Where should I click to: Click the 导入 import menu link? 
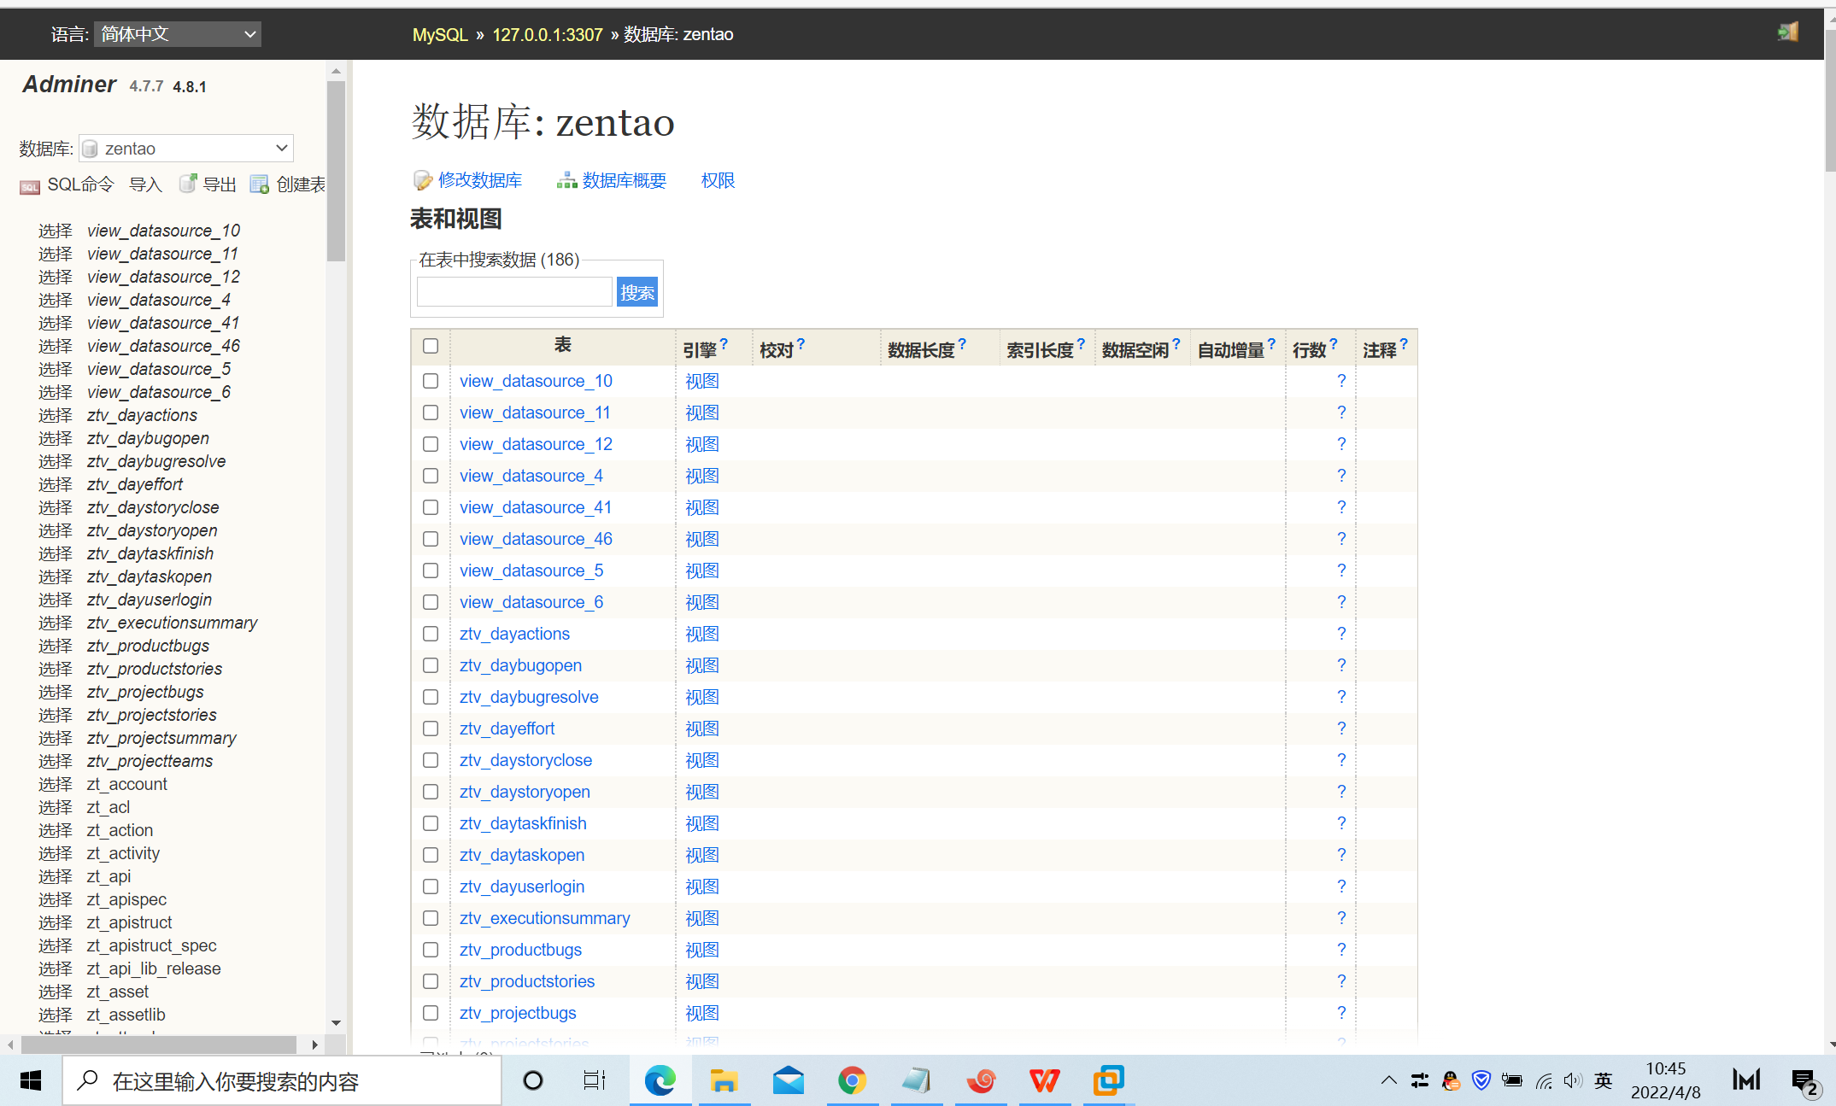(145, 184)
